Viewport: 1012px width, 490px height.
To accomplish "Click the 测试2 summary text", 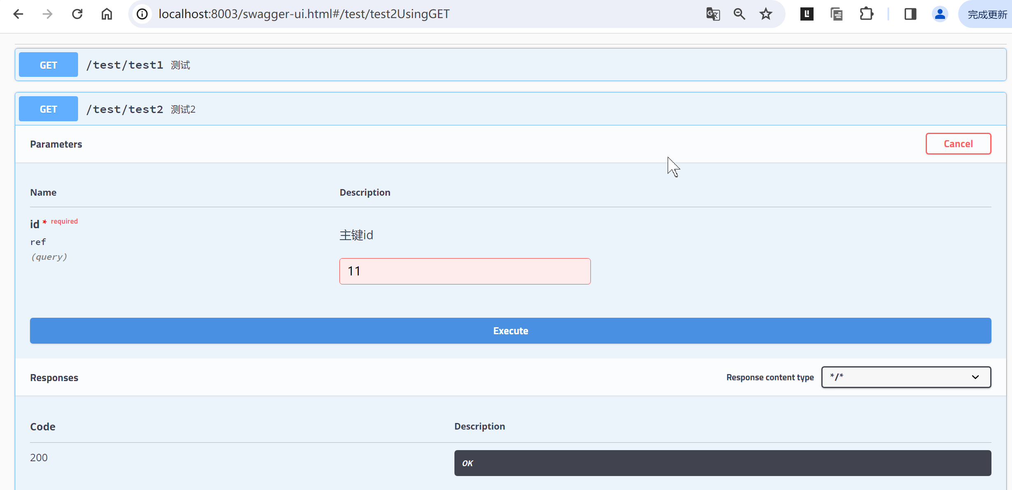I will [183, 109].
